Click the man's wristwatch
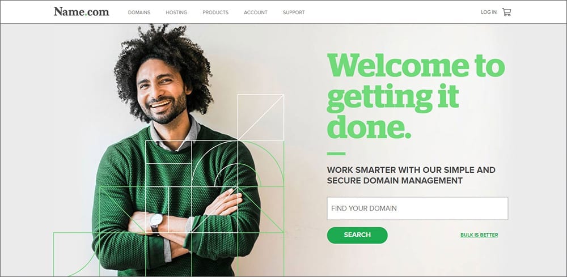Image resolution: width=567 pixels, height=277 pixels. coord(156,221)
